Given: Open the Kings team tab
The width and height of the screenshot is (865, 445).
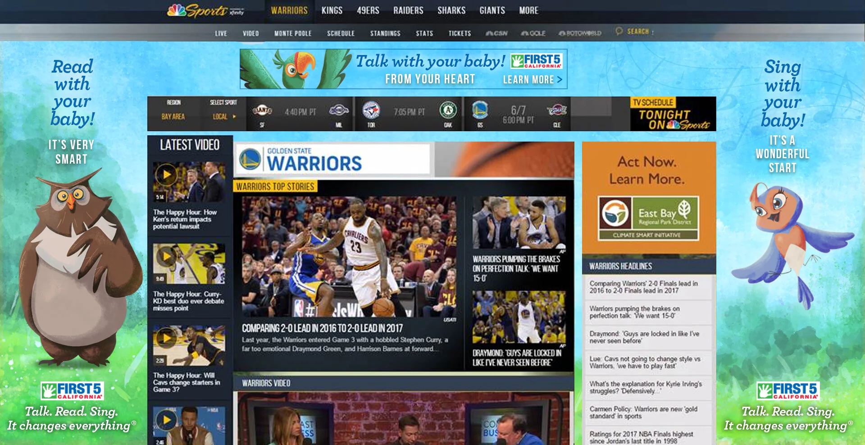Looking at the screenshot, I should [332, 10].
